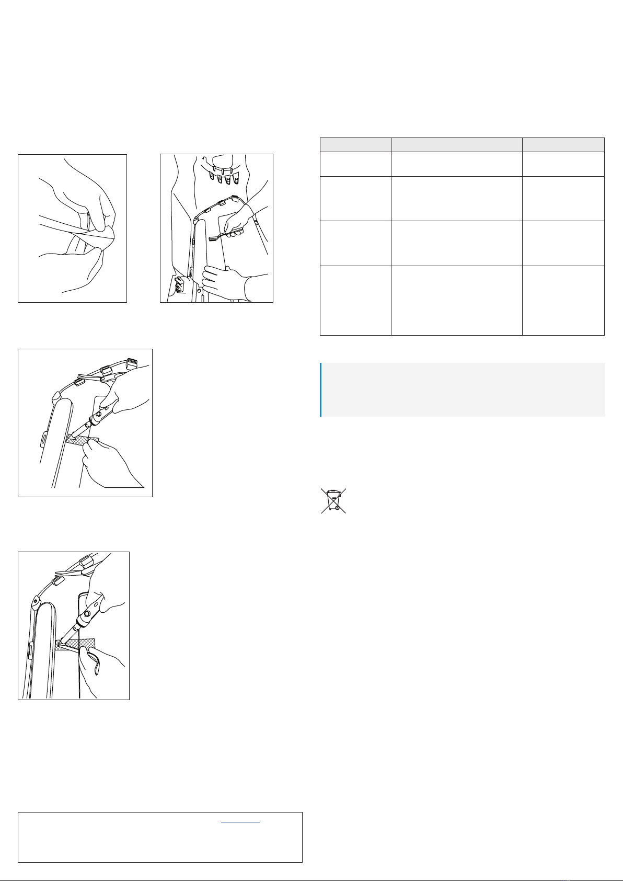Click the grey callout with blue left border
The width and height of the screenshot is (623, 881).
click(463, 390)
